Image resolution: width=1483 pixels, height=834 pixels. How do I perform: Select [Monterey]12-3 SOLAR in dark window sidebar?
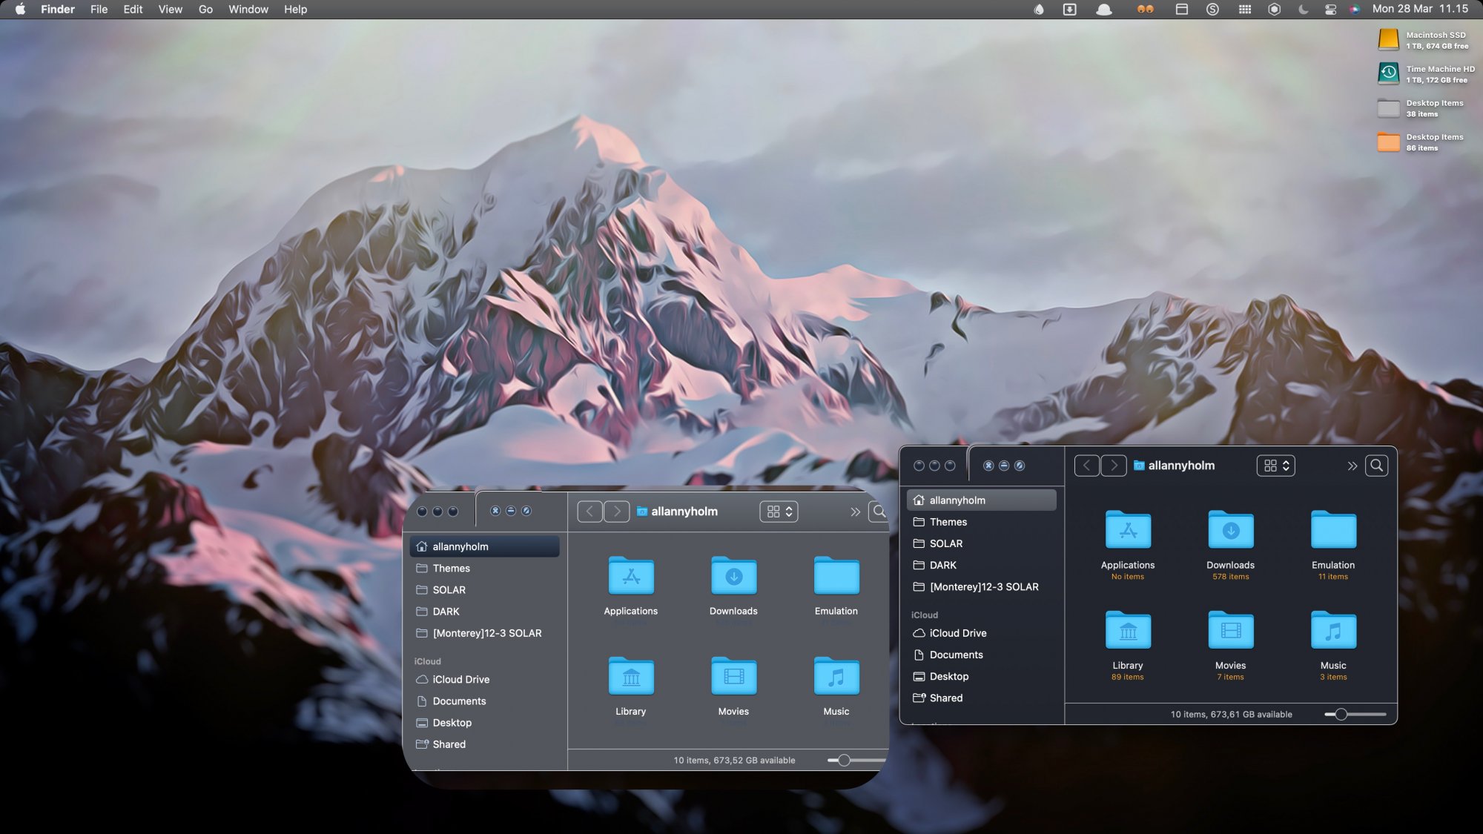983,587
